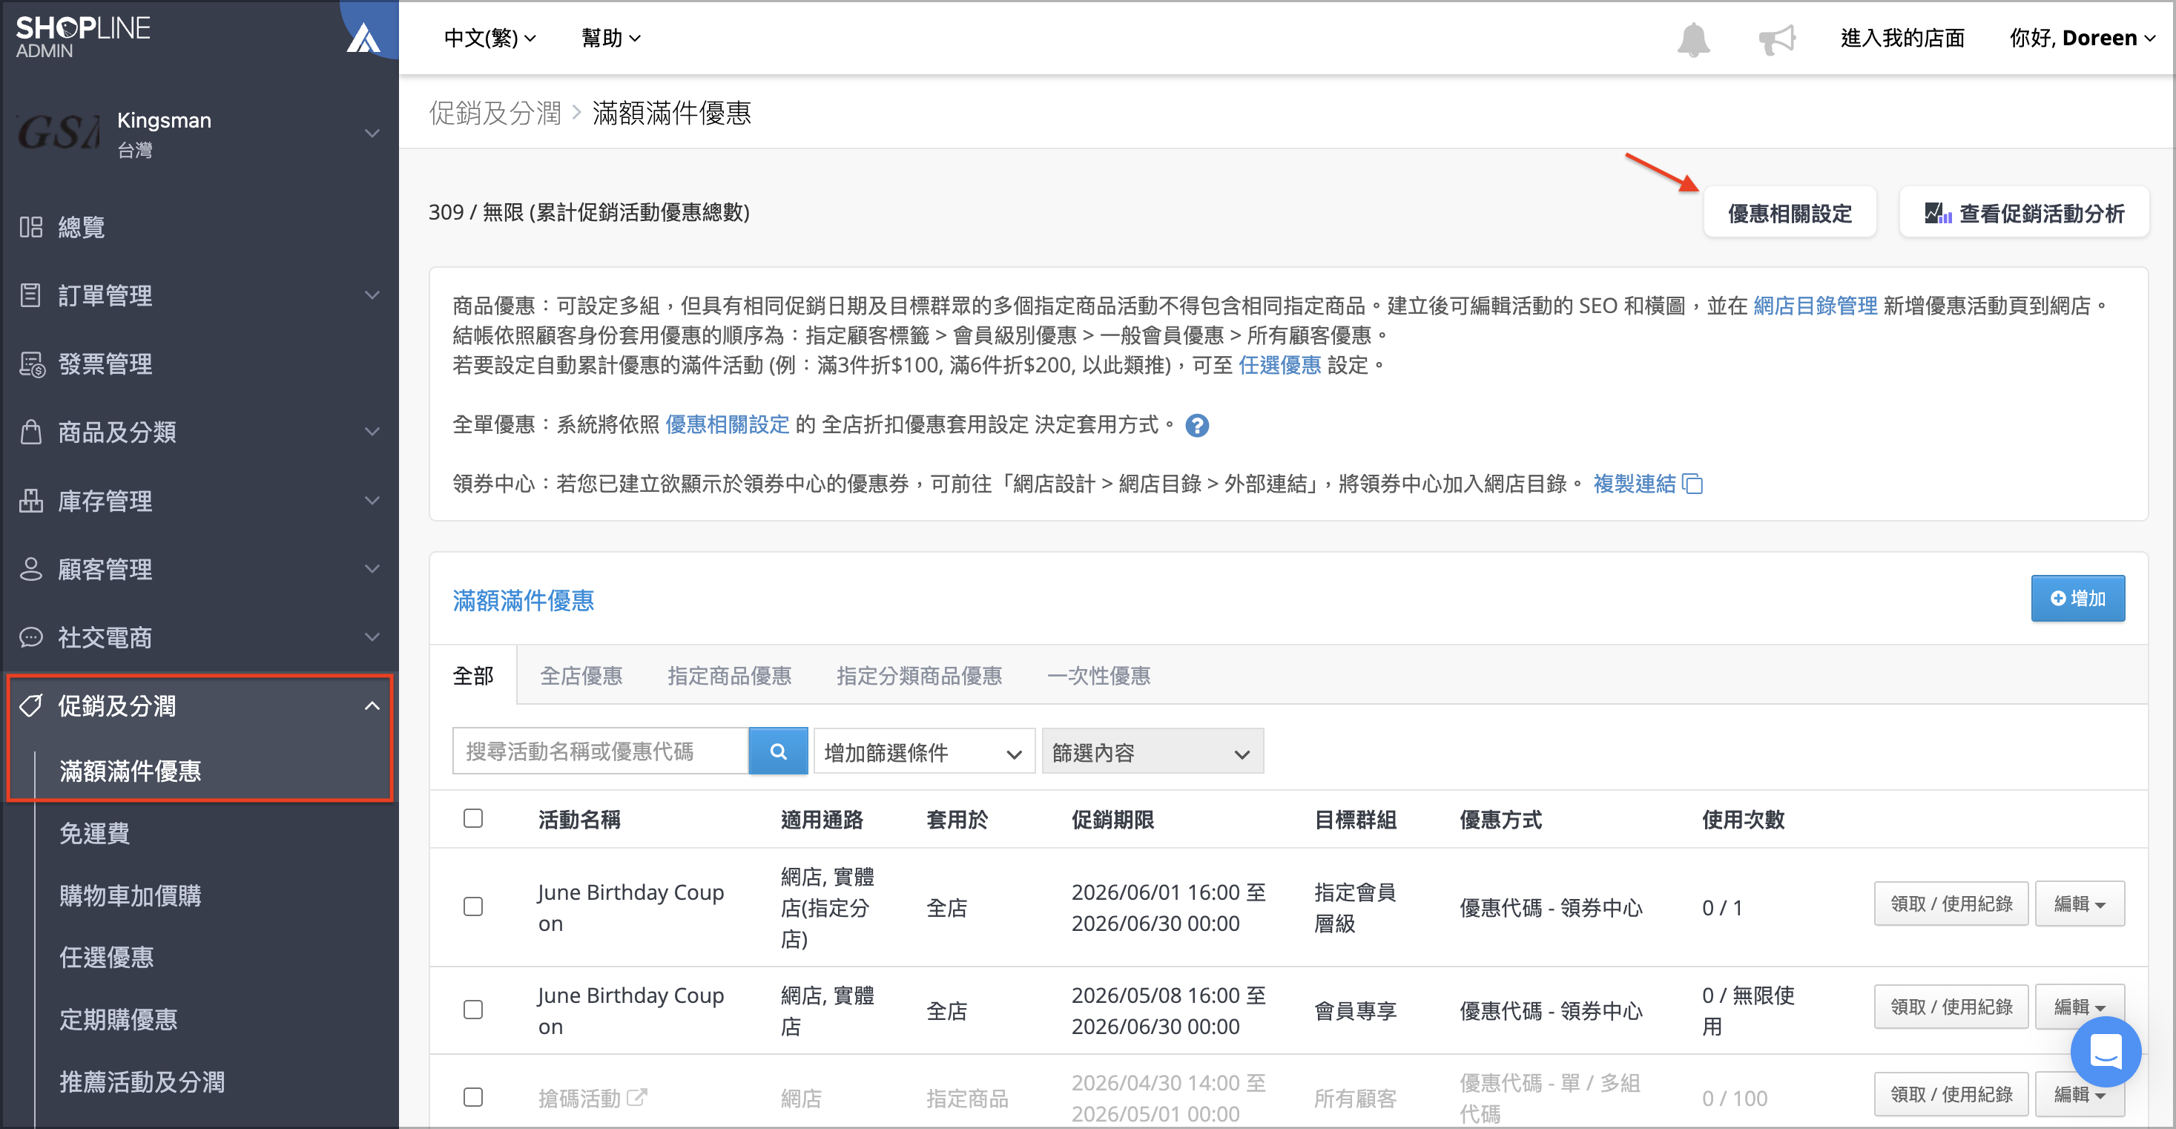The width and height of the screenshot is (2176, 1129).
Task: Expand the 庫存管理 sidebar section
Action: pos(372,500)
